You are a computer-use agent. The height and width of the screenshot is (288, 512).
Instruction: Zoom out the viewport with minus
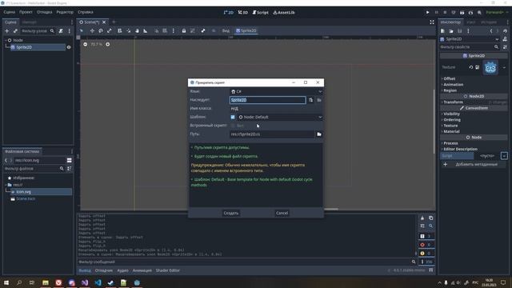point(86,44)
